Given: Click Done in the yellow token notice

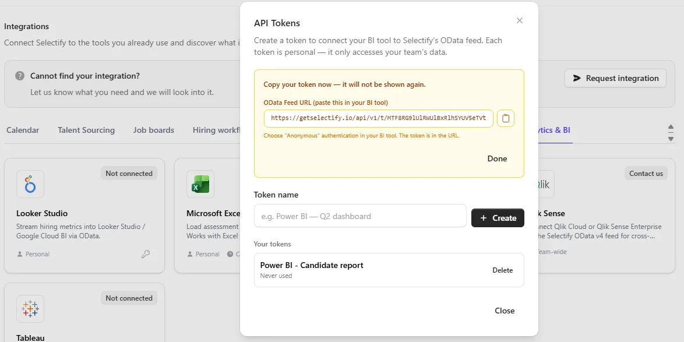Looking at the screenshot, I should [497, 158].
